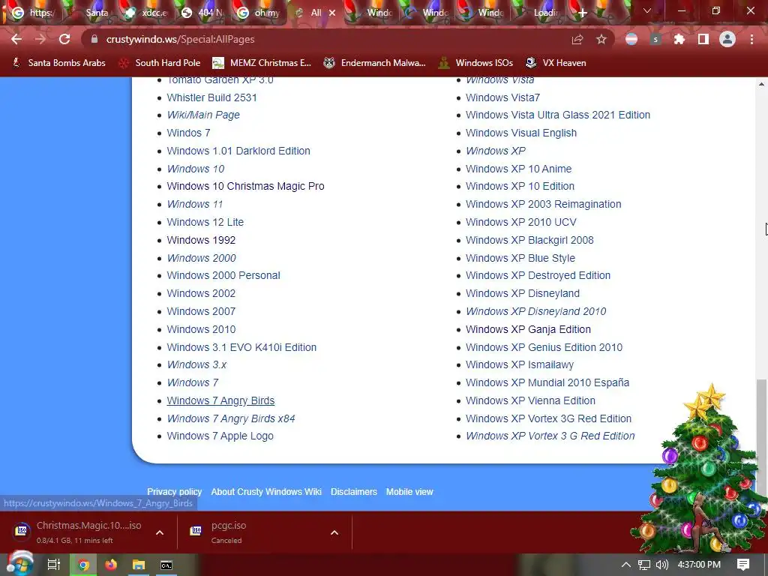Open the Chrome profile avatar
This screenshot has height=576, width=768.
[727, 39]
